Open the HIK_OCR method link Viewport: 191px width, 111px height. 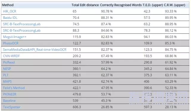pyautogui.click(x=10, y=11)
